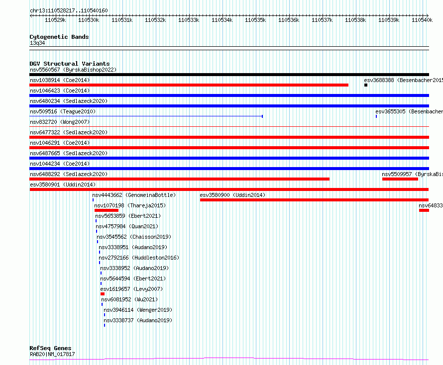Open nsv2792166 (Huddleston2016) label
This screenshot has width=443, height=365.
[x=139, y=258]
